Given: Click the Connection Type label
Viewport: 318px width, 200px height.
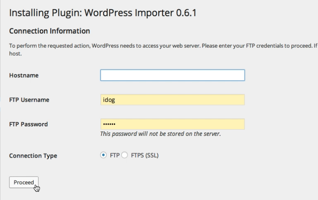Looking at the screenshot, I should 33,156.
